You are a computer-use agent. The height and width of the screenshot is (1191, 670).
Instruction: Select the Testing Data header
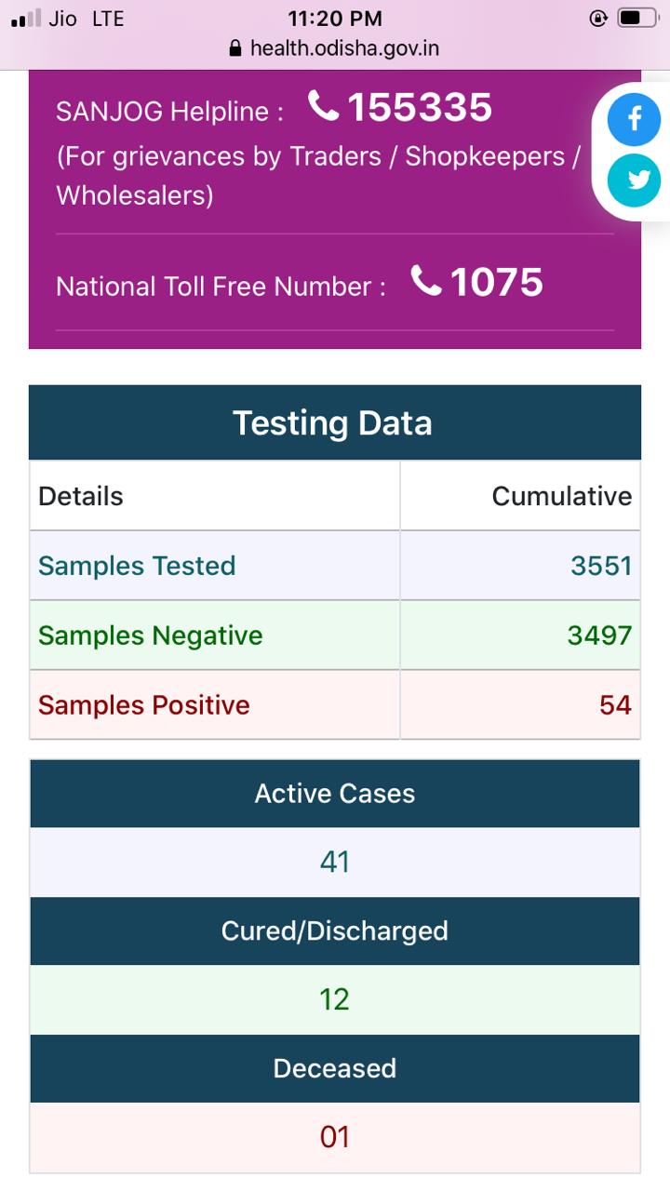(x=335, y=422)
